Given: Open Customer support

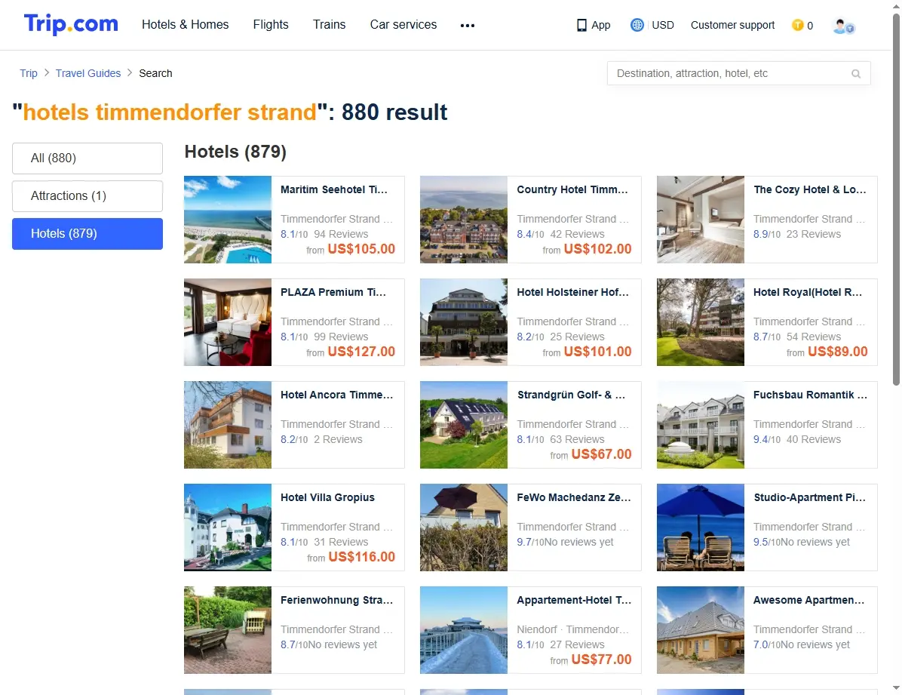Looking at the screenshot, I should (732, 25).
